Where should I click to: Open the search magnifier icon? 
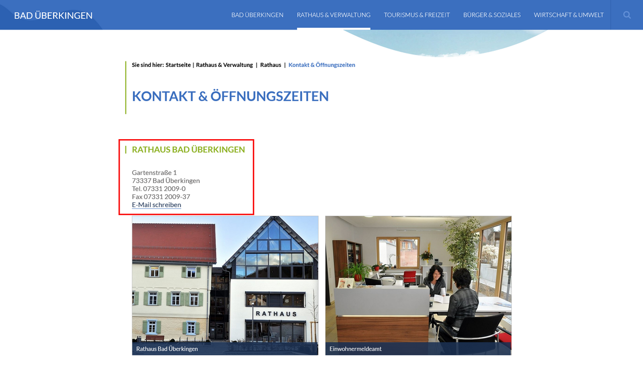[627, 15]
